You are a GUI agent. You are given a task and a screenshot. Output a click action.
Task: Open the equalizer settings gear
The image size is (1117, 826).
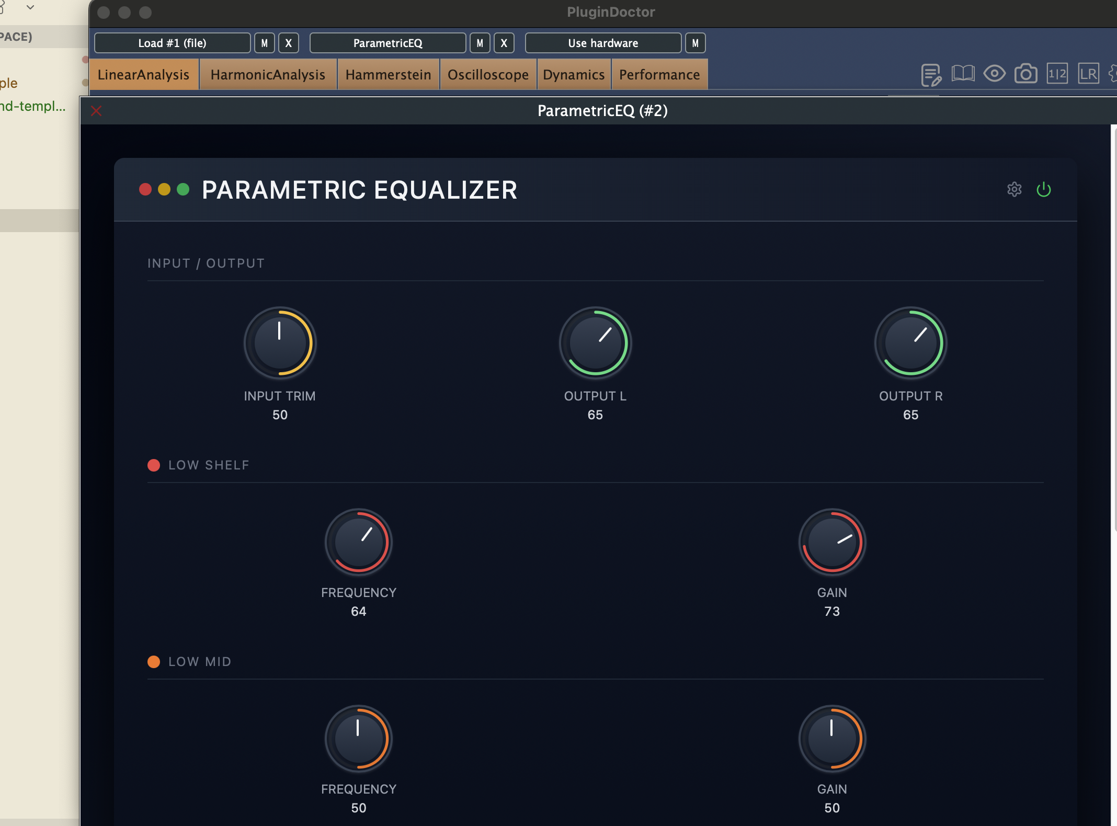coord(1015,189)
